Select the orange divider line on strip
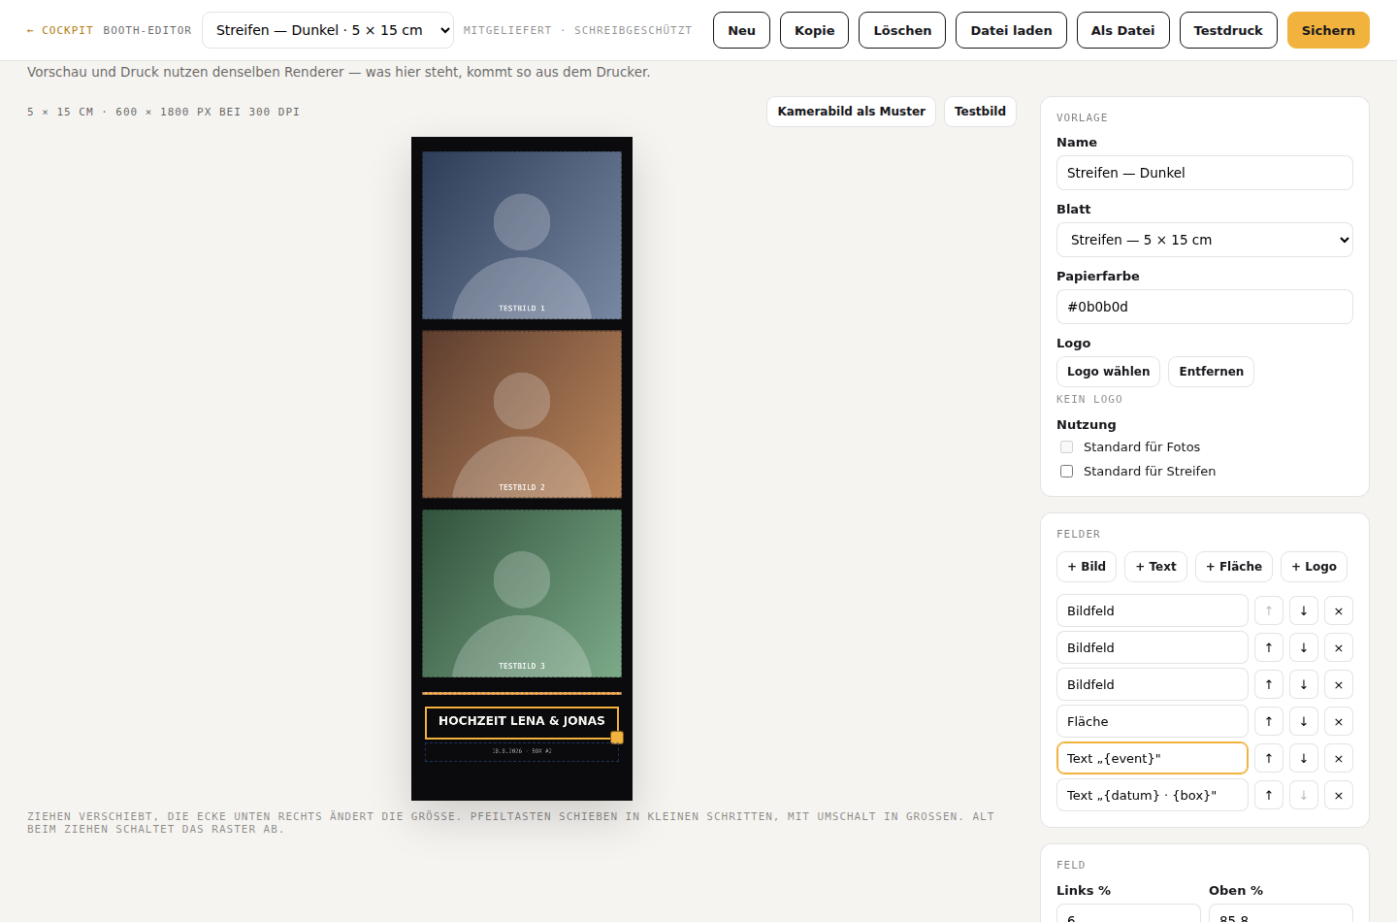 click(x=522, y=693)
